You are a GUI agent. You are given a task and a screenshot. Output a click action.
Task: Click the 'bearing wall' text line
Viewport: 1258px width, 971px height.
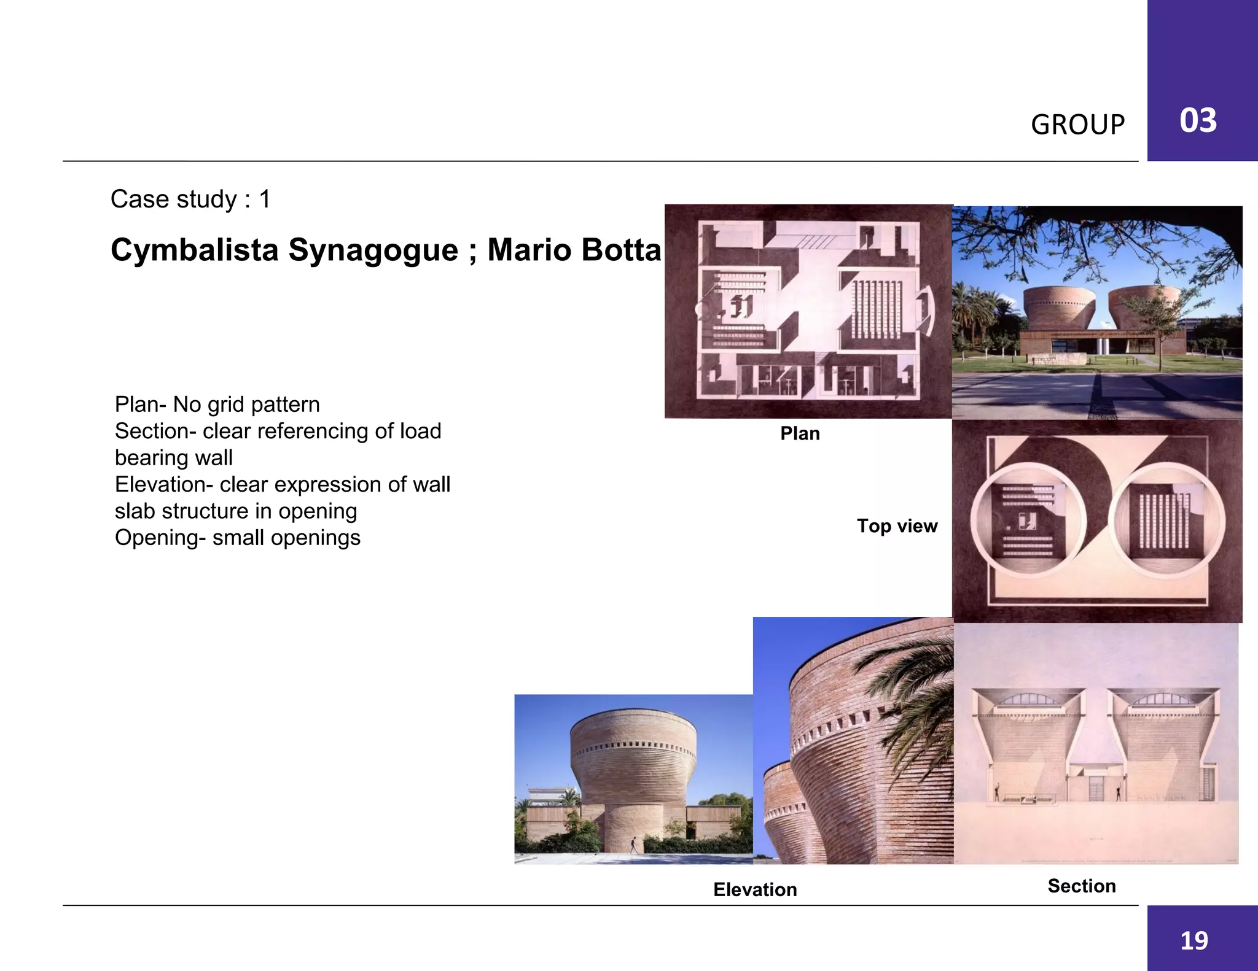point(174,458)
